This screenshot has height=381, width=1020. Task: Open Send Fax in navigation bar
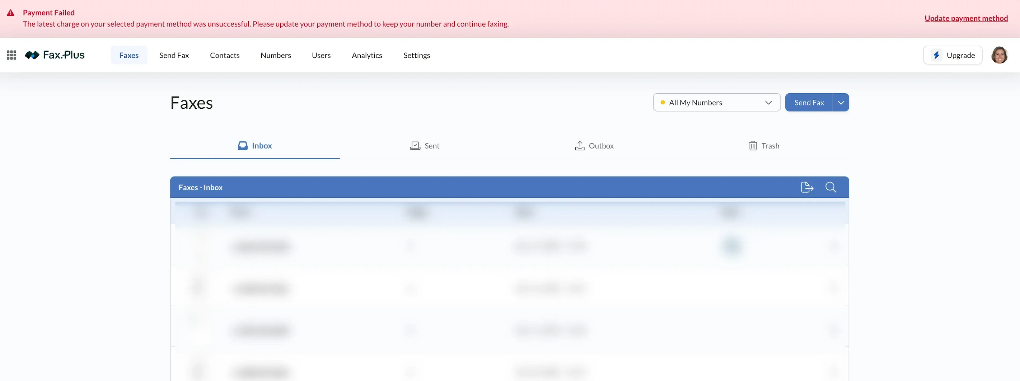pos(174,55)
